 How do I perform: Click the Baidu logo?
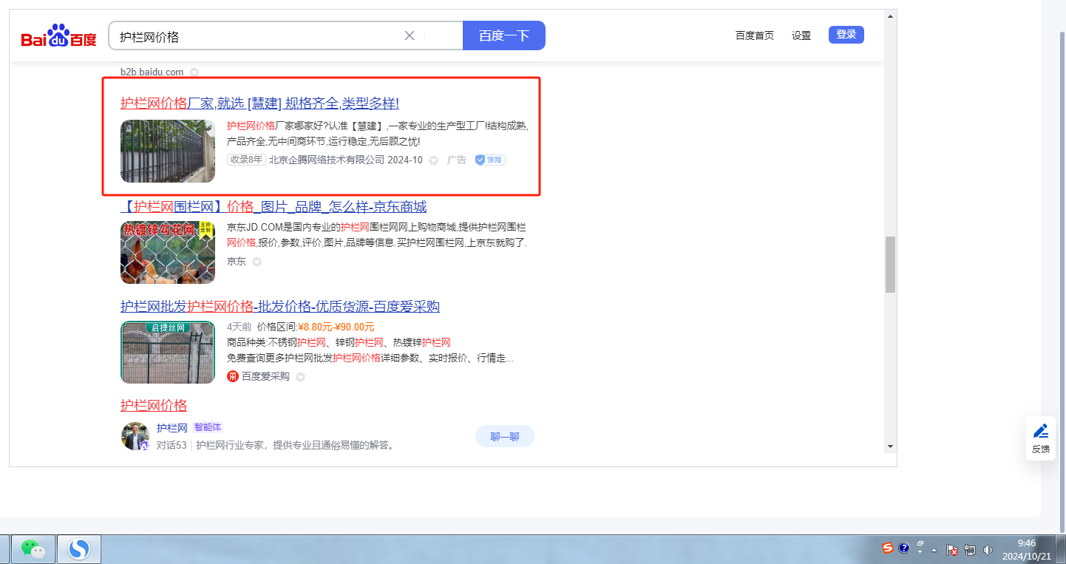[59, 36]
